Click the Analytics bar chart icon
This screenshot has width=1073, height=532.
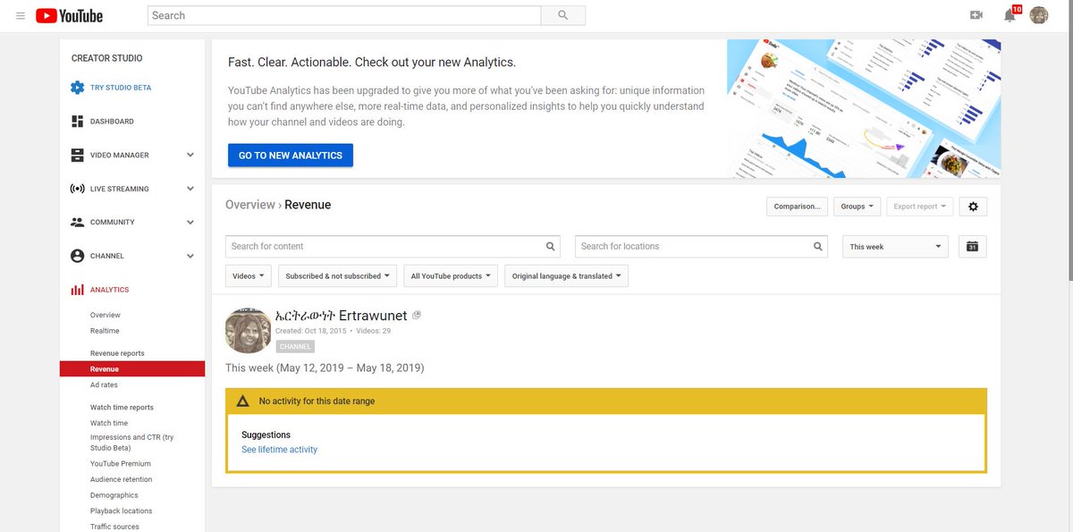[78, 290]
